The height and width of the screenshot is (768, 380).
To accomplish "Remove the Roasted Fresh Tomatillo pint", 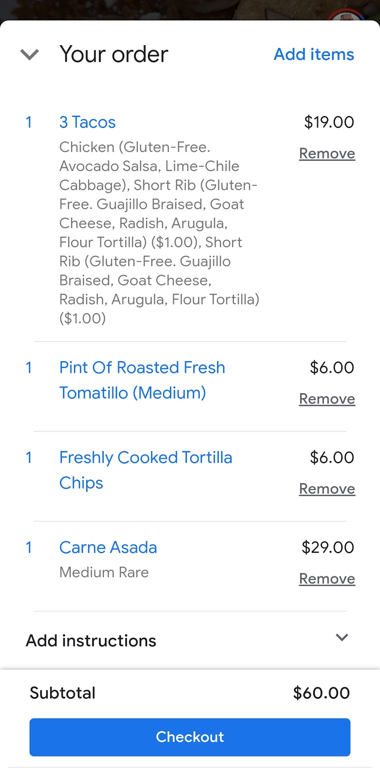I will tap(327, 399).
